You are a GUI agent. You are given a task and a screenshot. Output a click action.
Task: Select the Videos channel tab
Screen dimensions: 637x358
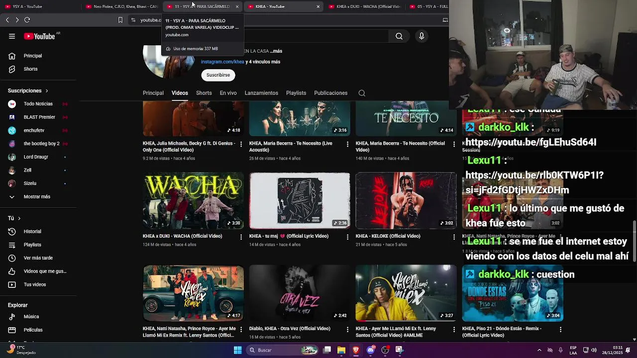180,93
